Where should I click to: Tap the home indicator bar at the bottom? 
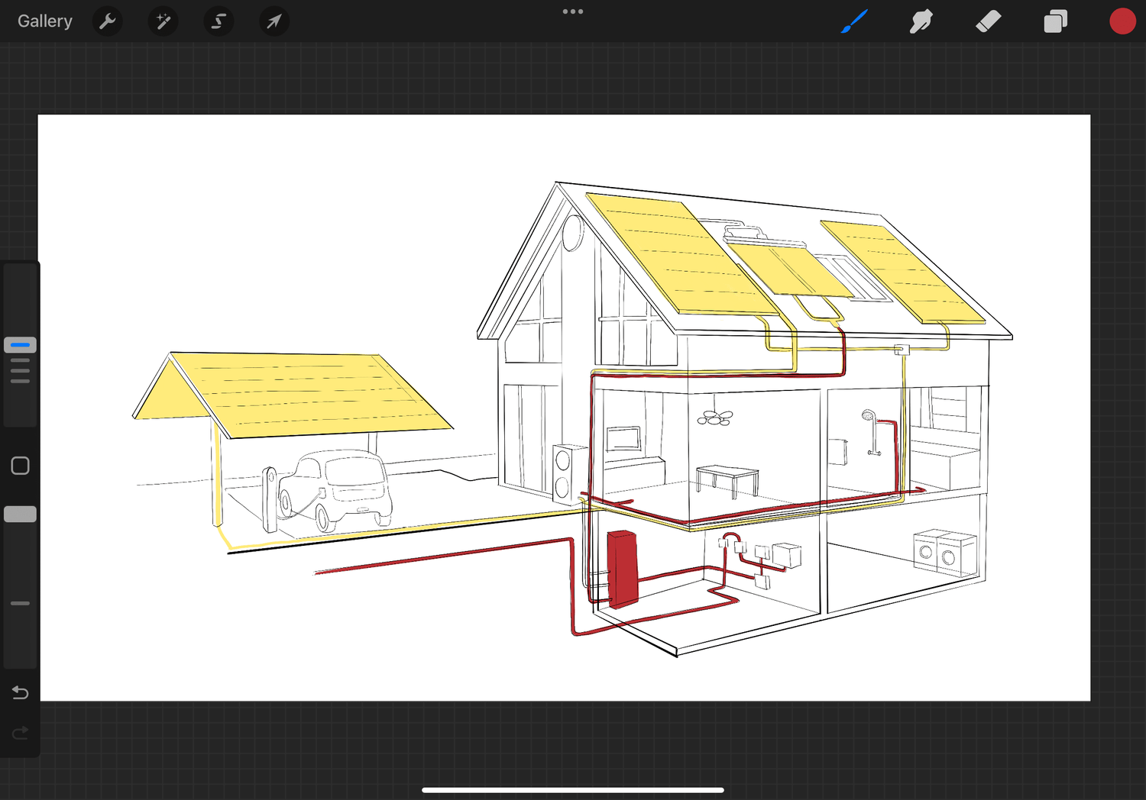573,790
